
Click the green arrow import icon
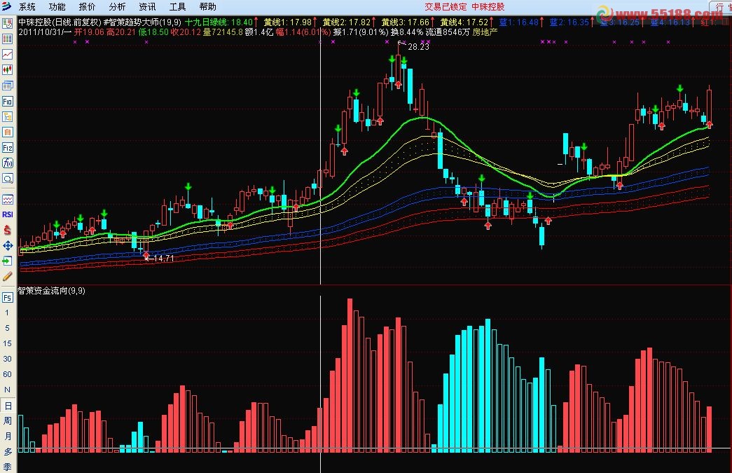point(8,261)
